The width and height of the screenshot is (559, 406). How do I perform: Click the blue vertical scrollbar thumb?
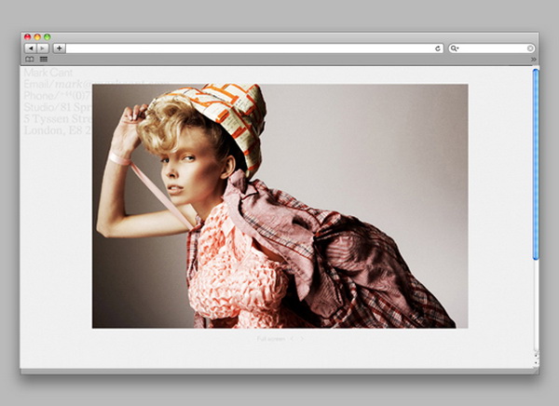click(536, 164)
